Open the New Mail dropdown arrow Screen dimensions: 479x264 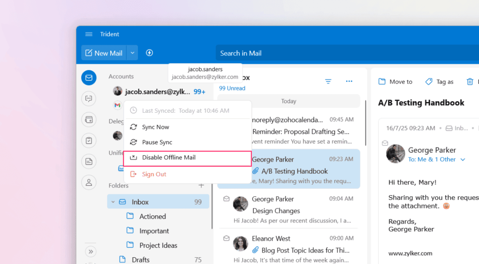tap(132, 53)
